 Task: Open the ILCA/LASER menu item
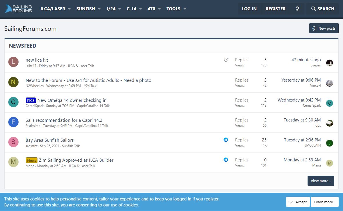[52, 9]
